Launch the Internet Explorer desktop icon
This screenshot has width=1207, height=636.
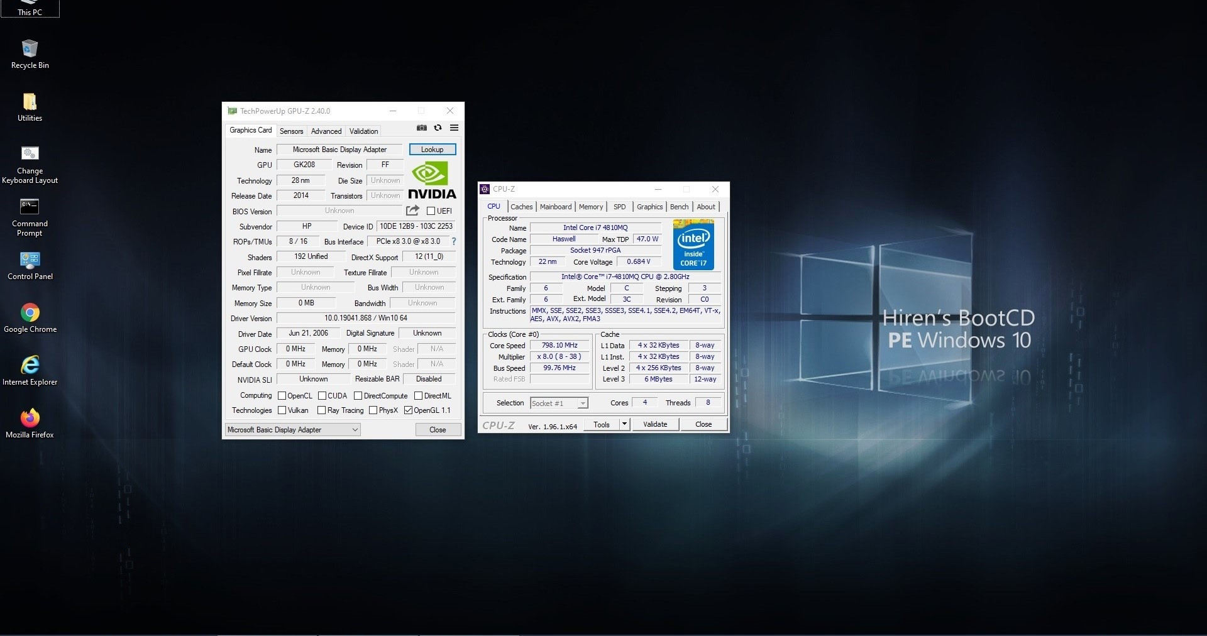tap(30, 371)
